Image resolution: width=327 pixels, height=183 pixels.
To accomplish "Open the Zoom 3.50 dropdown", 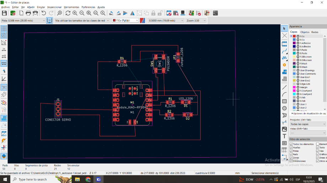I will tap(196, 21).
